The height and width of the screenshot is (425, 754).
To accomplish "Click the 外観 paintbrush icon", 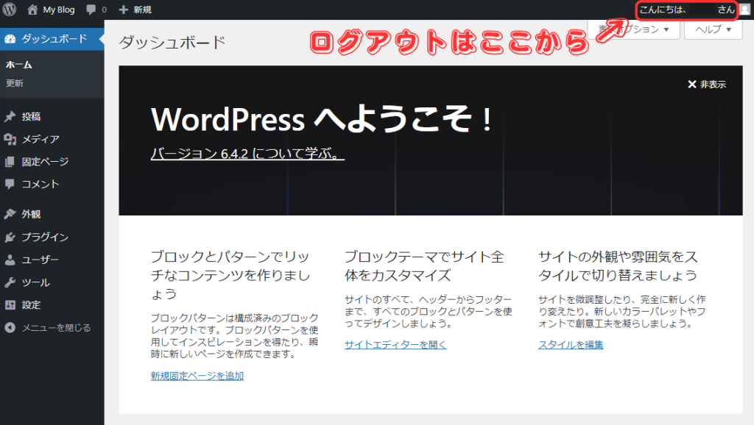I will tap(10, 214).
